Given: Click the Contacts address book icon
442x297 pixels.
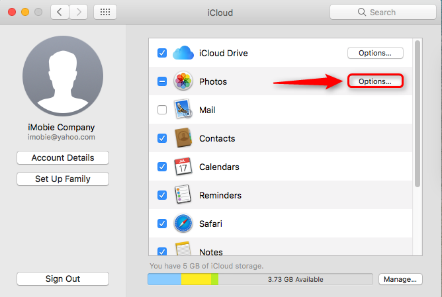Looking at the screenshot, I should [183, 138].
